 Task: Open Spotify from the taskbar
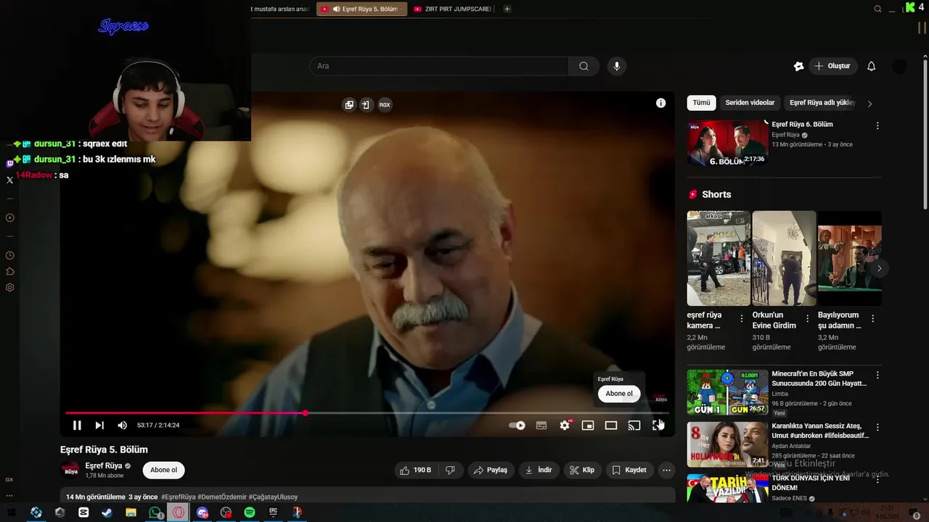[x=249, y=513]
